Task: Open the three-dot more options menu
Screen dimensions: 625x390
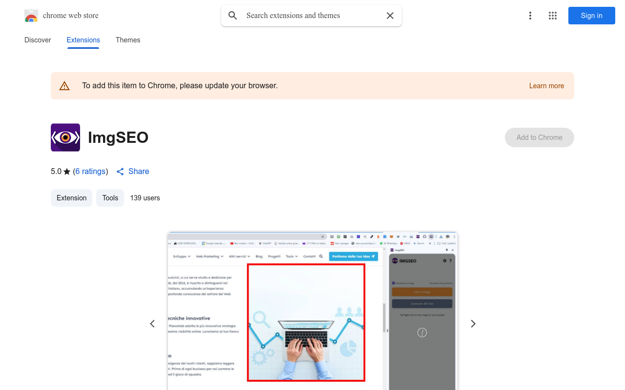Action: coord(530,16)
